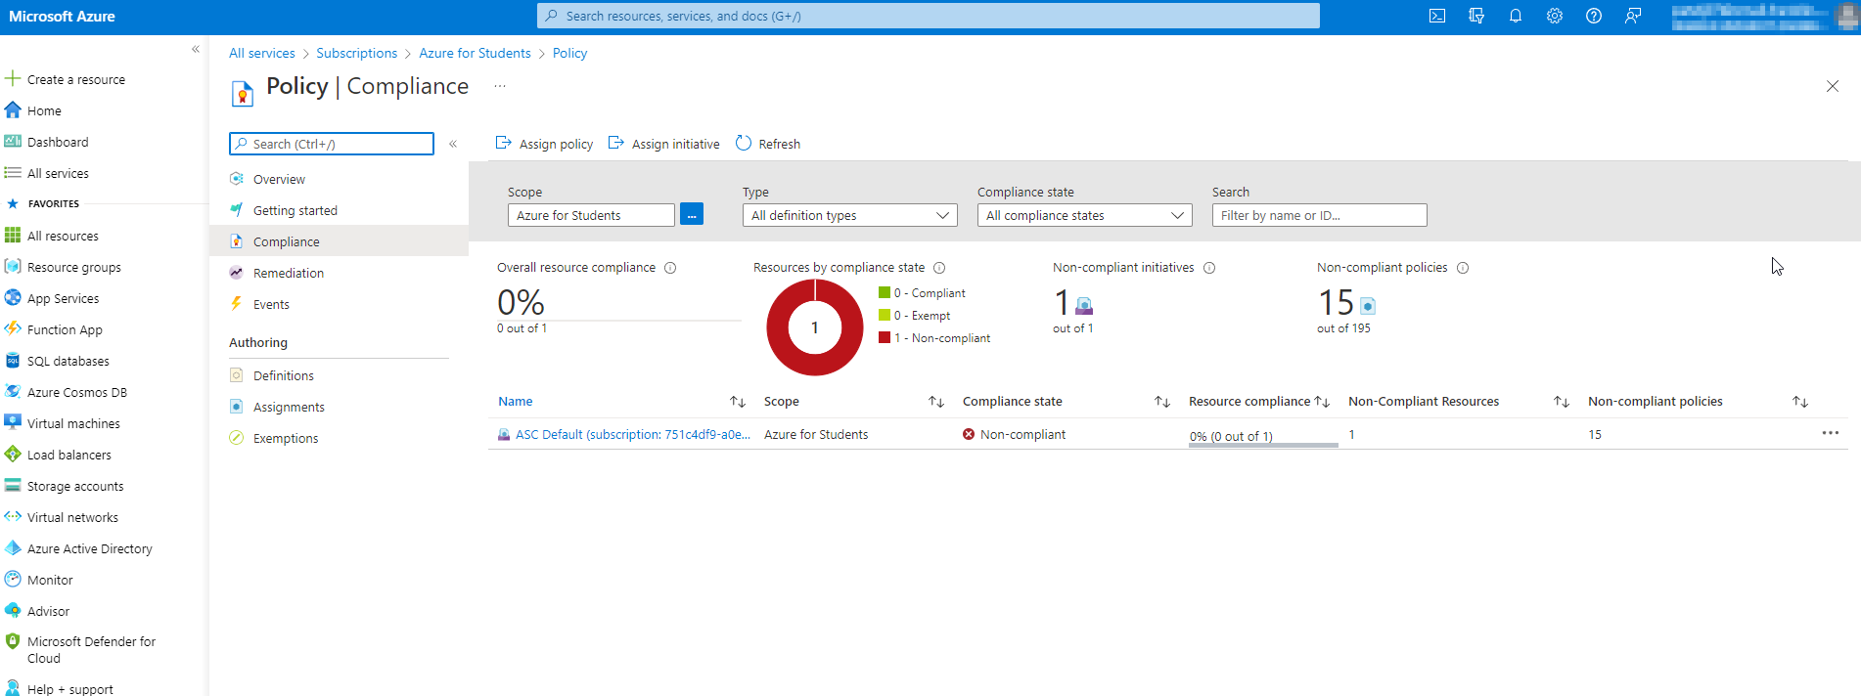This screenshot has width=1861, height=696.
Task: Open feedback icon in top bar
Action: [1633, 16]
